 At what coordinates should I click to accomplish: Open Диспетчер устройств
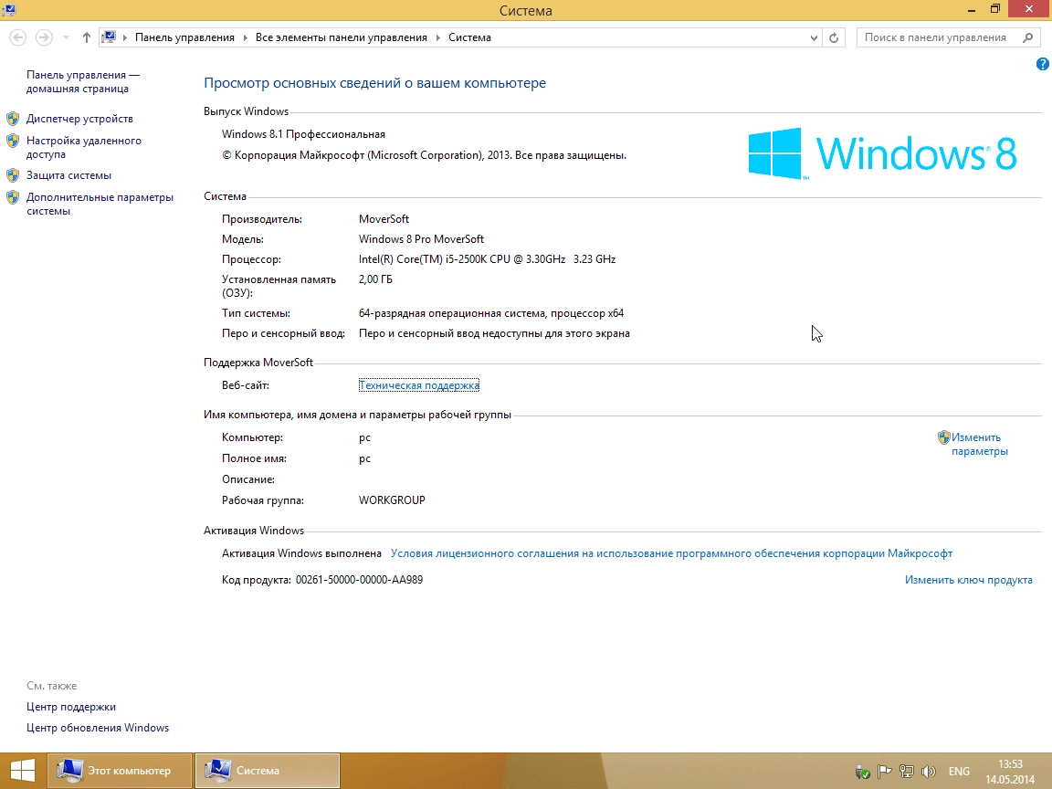(x=79, y=119)
